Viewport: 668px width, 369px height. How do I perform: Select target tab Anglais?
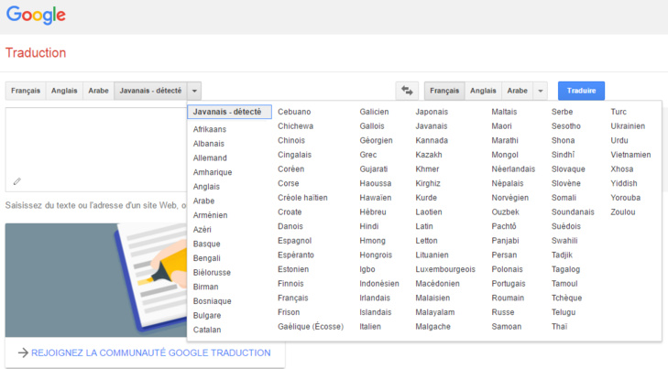[x=483, y=91]
